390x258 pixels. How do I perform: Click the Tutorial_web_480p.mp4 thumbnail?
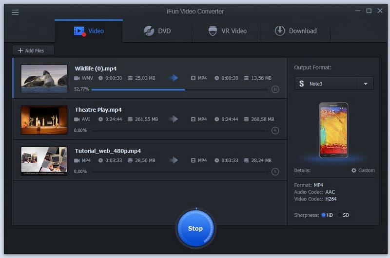tap(44, 161)
